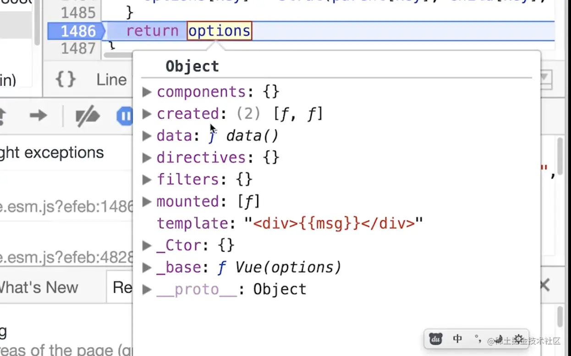This screenshot has height=356, width=571.
Task: Expand the _base Vue(options) property
Action: pos(147,267)
